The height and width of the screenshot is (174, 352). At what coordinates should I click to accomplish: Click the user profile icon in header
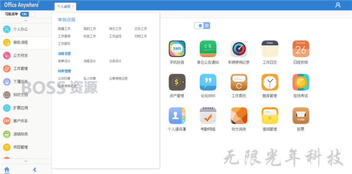click(337, 5)
